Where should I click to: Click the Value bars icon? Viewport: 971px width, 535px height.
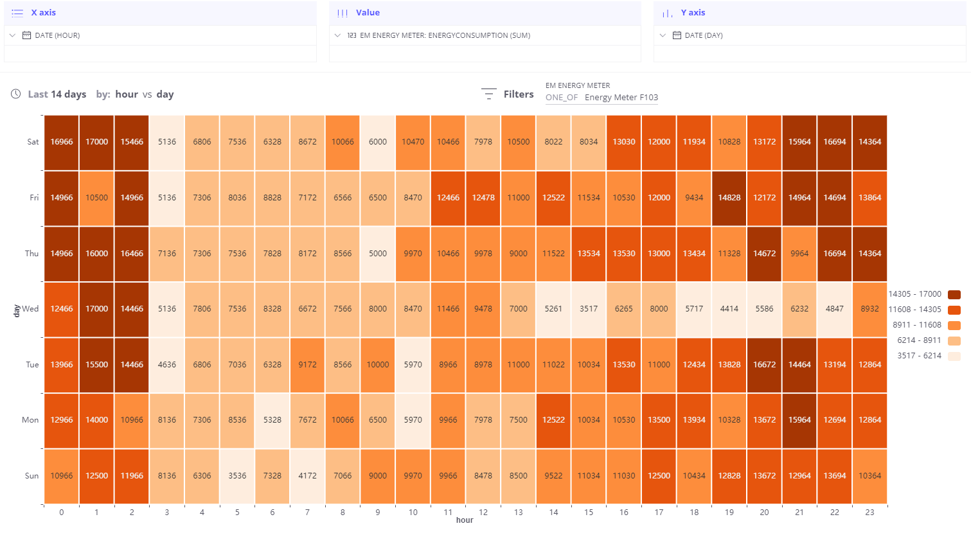pyautogui.click(x=343, y=13)
